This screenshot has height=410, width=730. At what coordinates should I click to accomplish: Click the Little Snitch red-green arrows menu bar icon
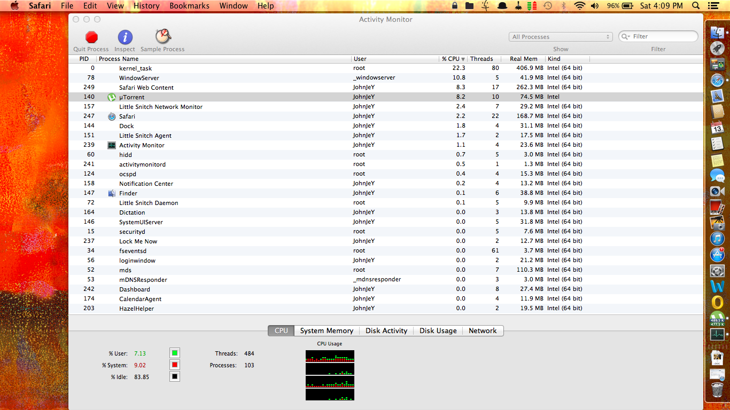pyautogui.click(x=532, y=6)
